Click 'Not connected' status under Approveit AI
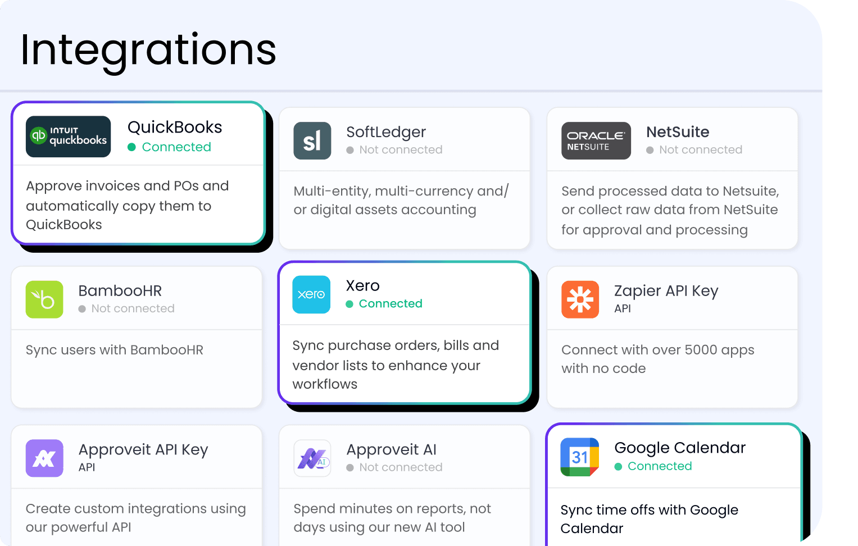 [401, 467]
